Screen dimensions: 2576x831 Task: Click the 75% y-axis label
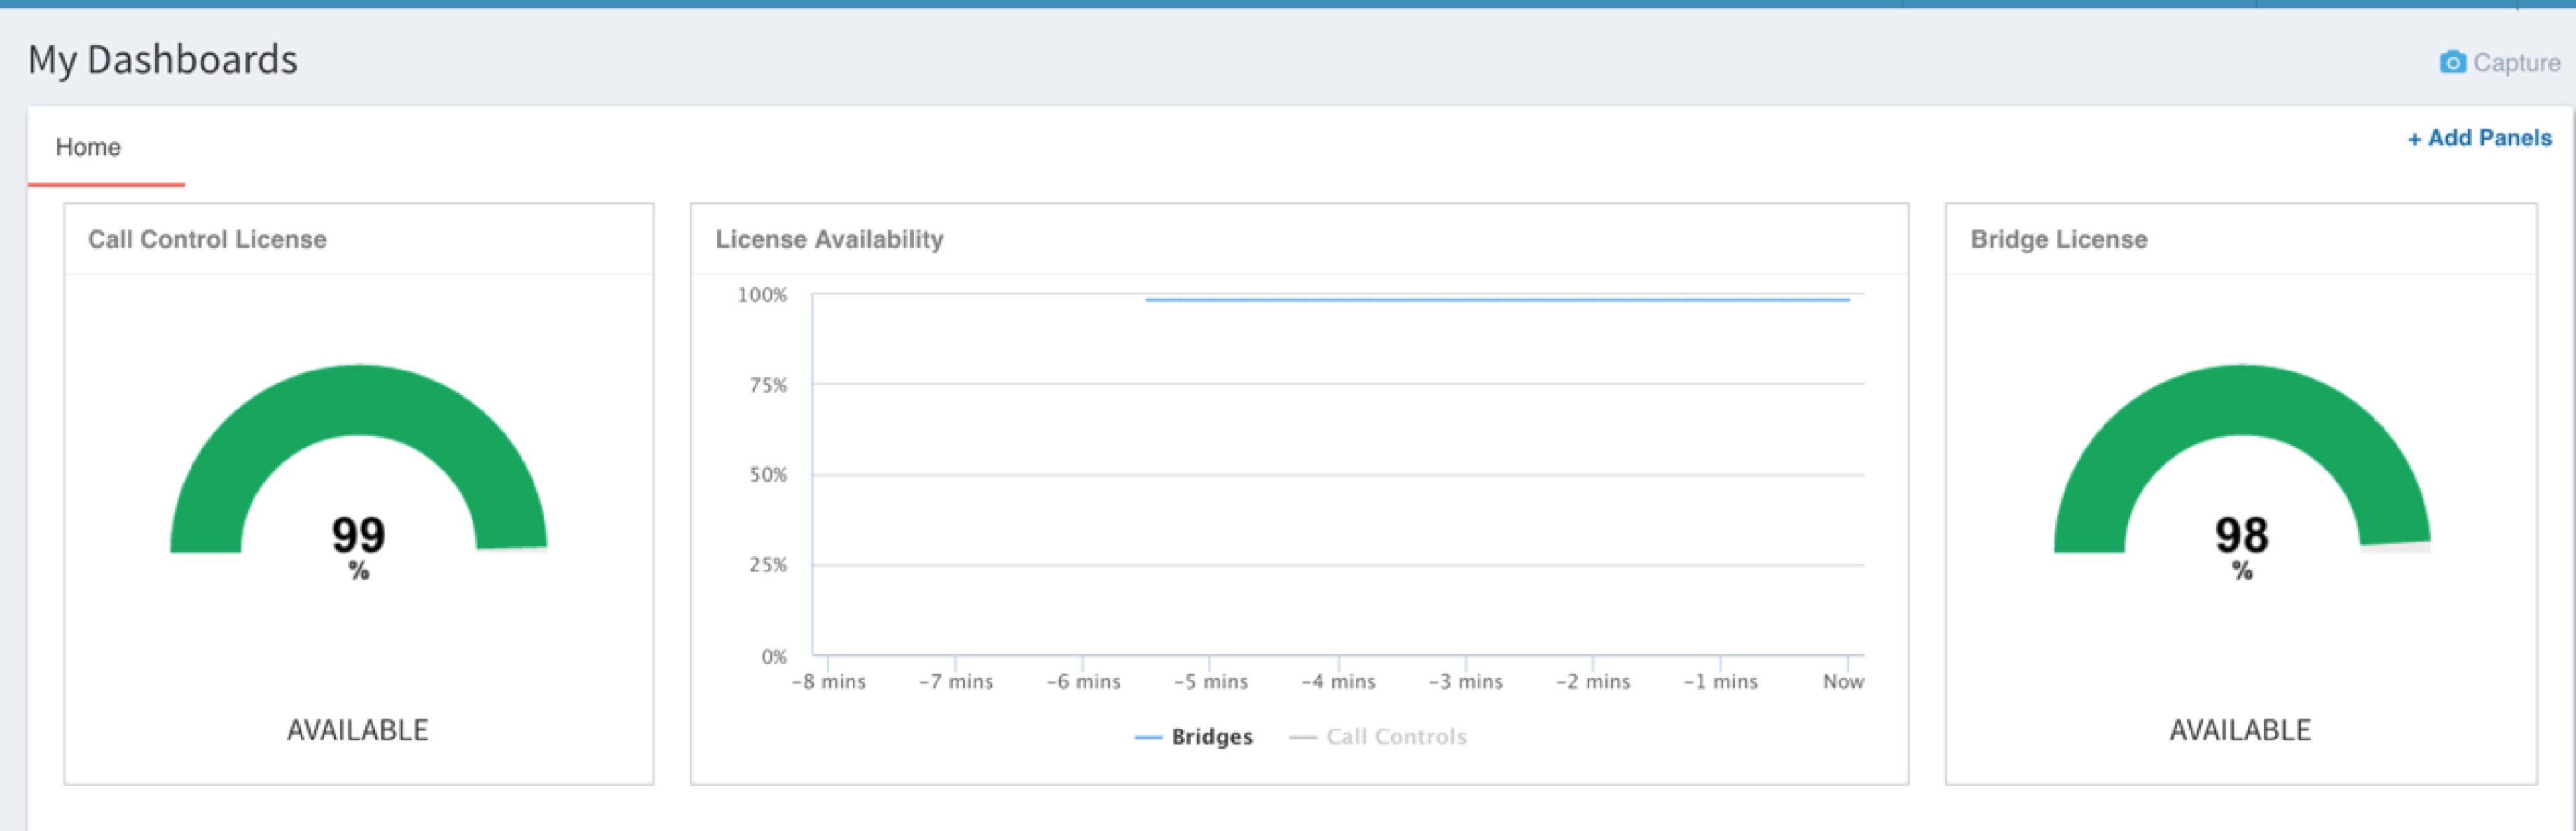tap(768, 385)
